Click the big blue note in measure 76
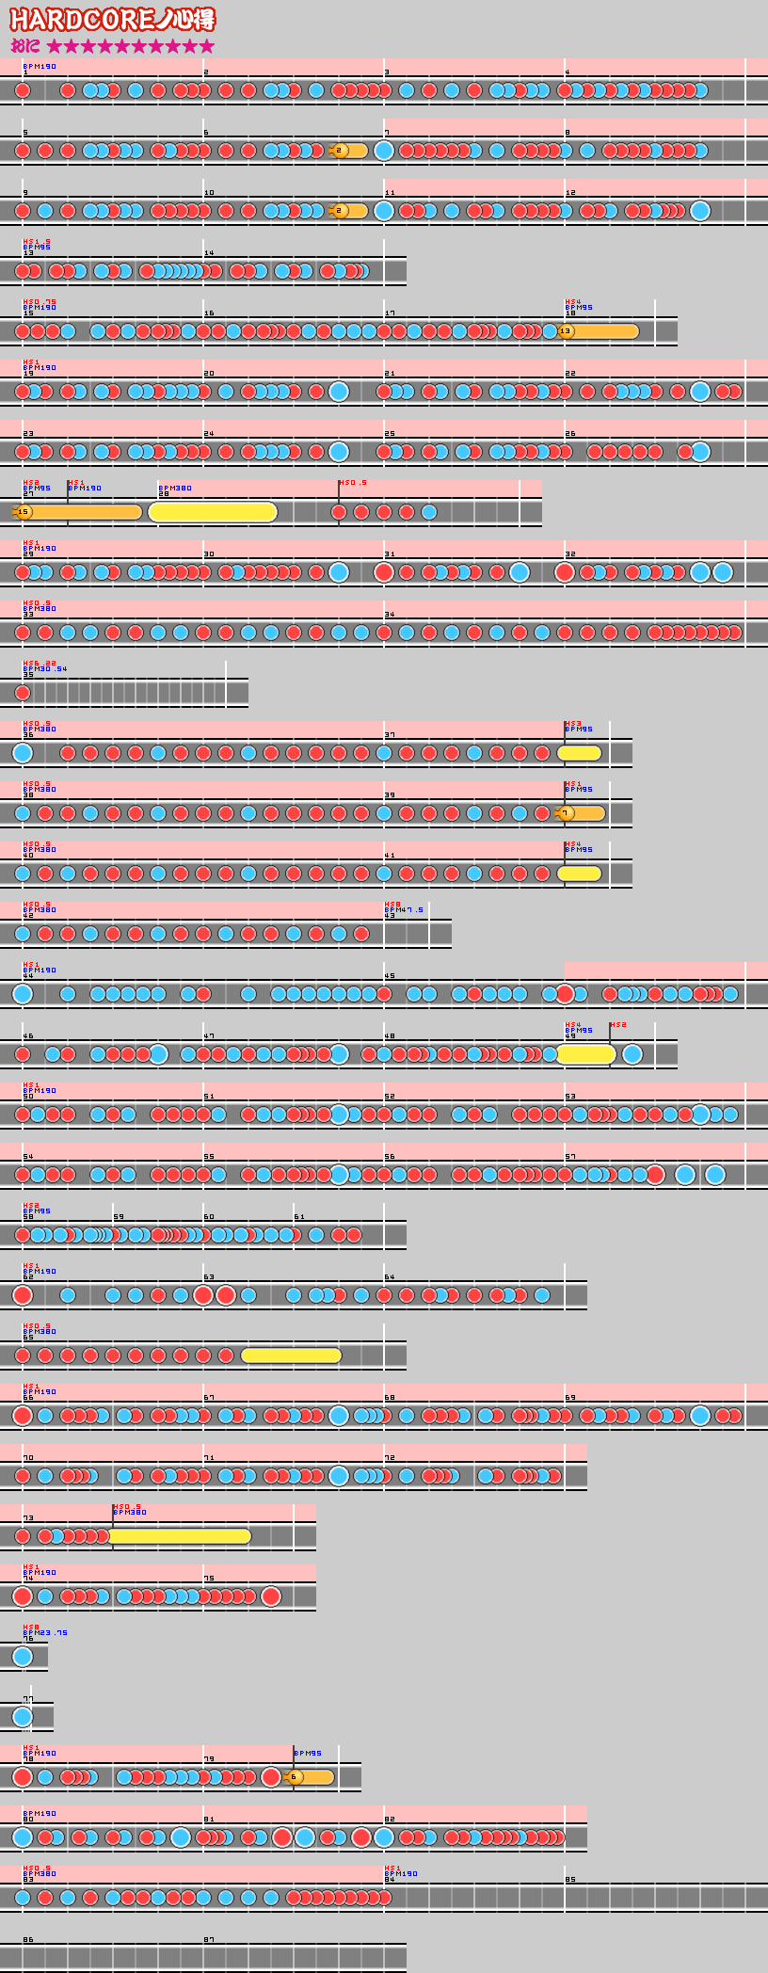The image size is (768, 1973). (23, 1657)
